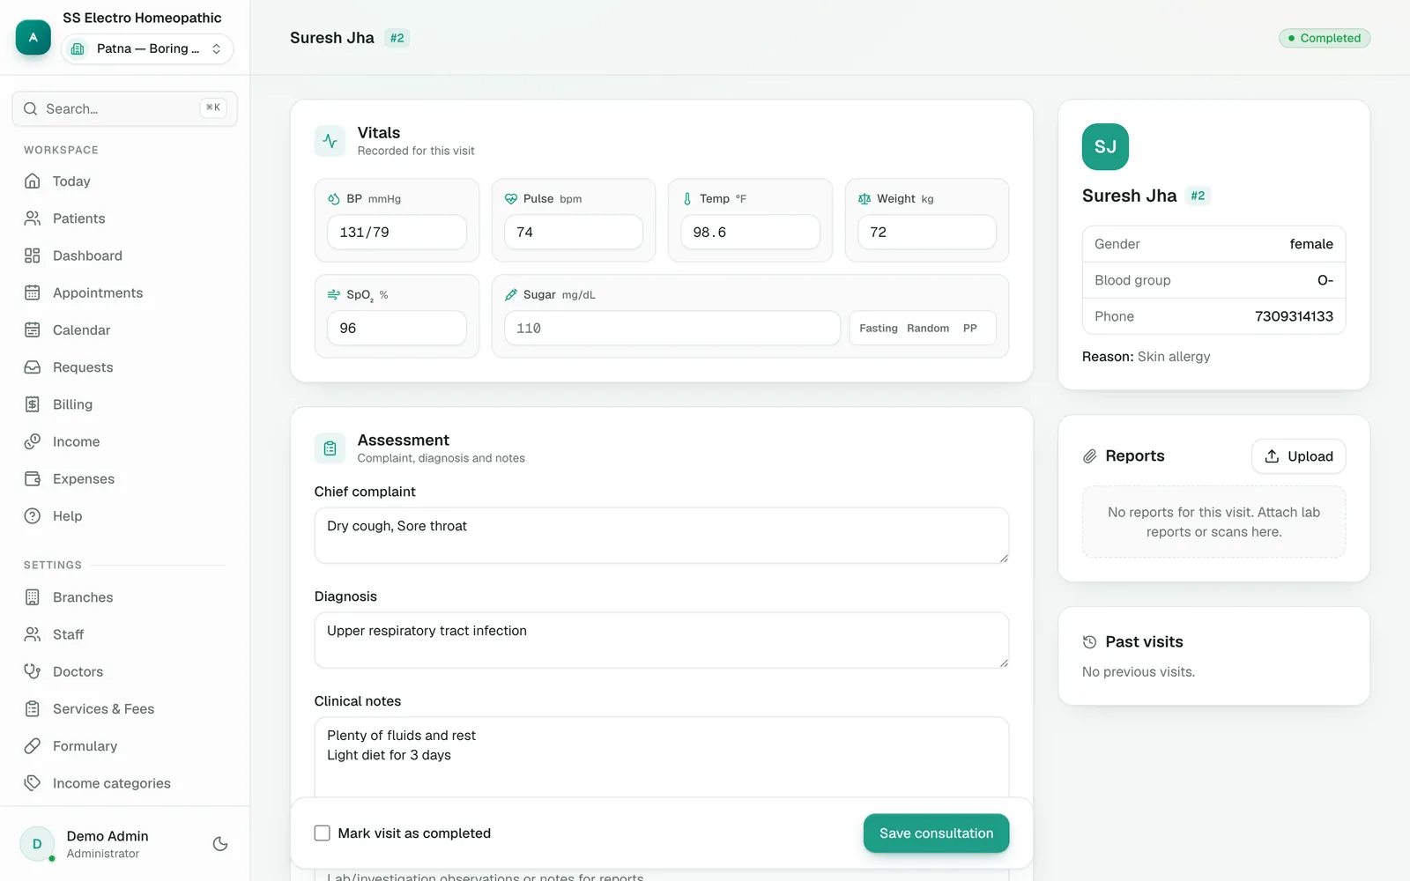Click the Doctors stethoscope icon
Viewport: 1410px width, 881px height.
coord(33,671)
